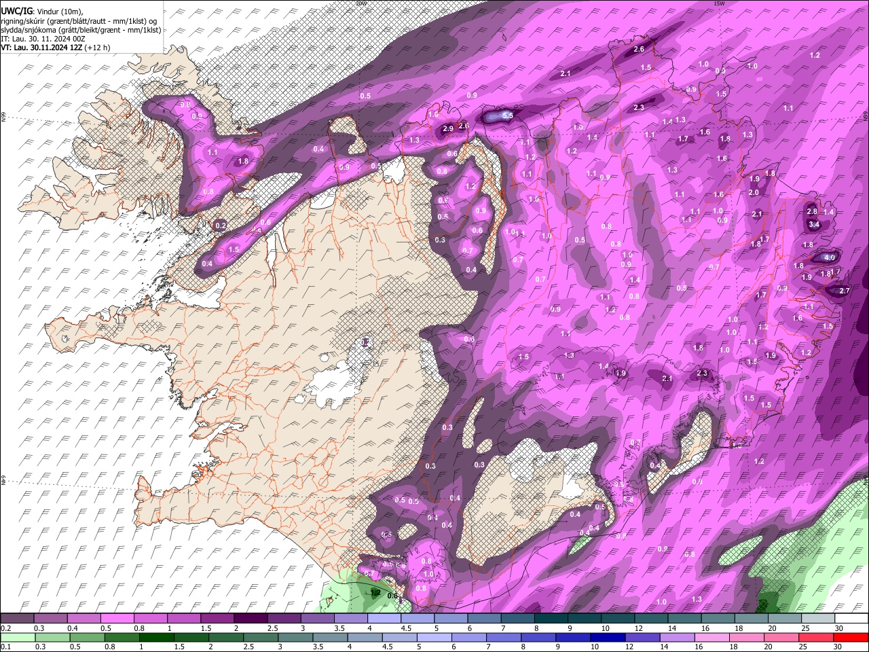869x652 pixels.
Task: Select top-row white swatch above 30
Action: coord(851,619)
